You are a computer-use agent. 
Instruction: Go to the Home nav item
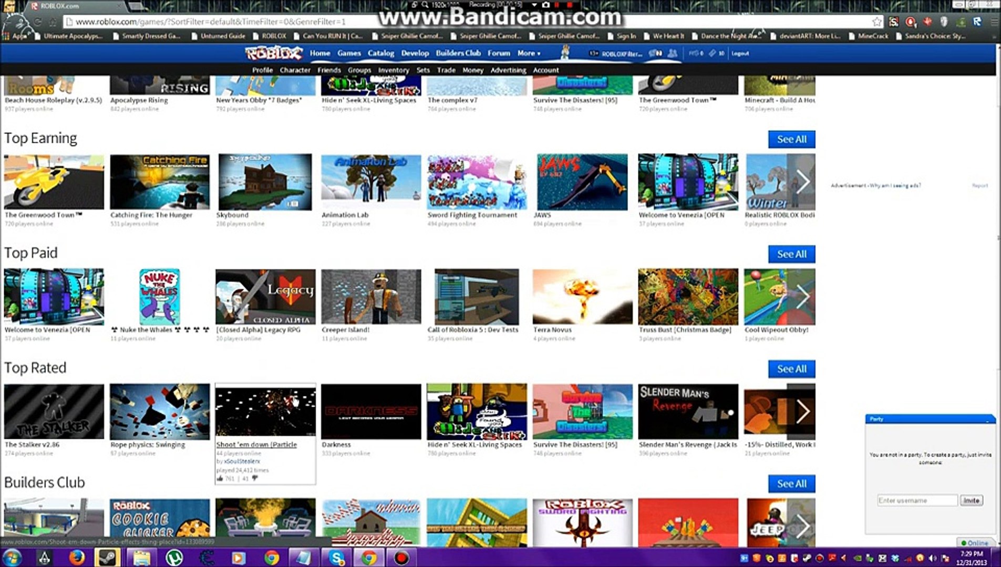[x=320, y=53]
